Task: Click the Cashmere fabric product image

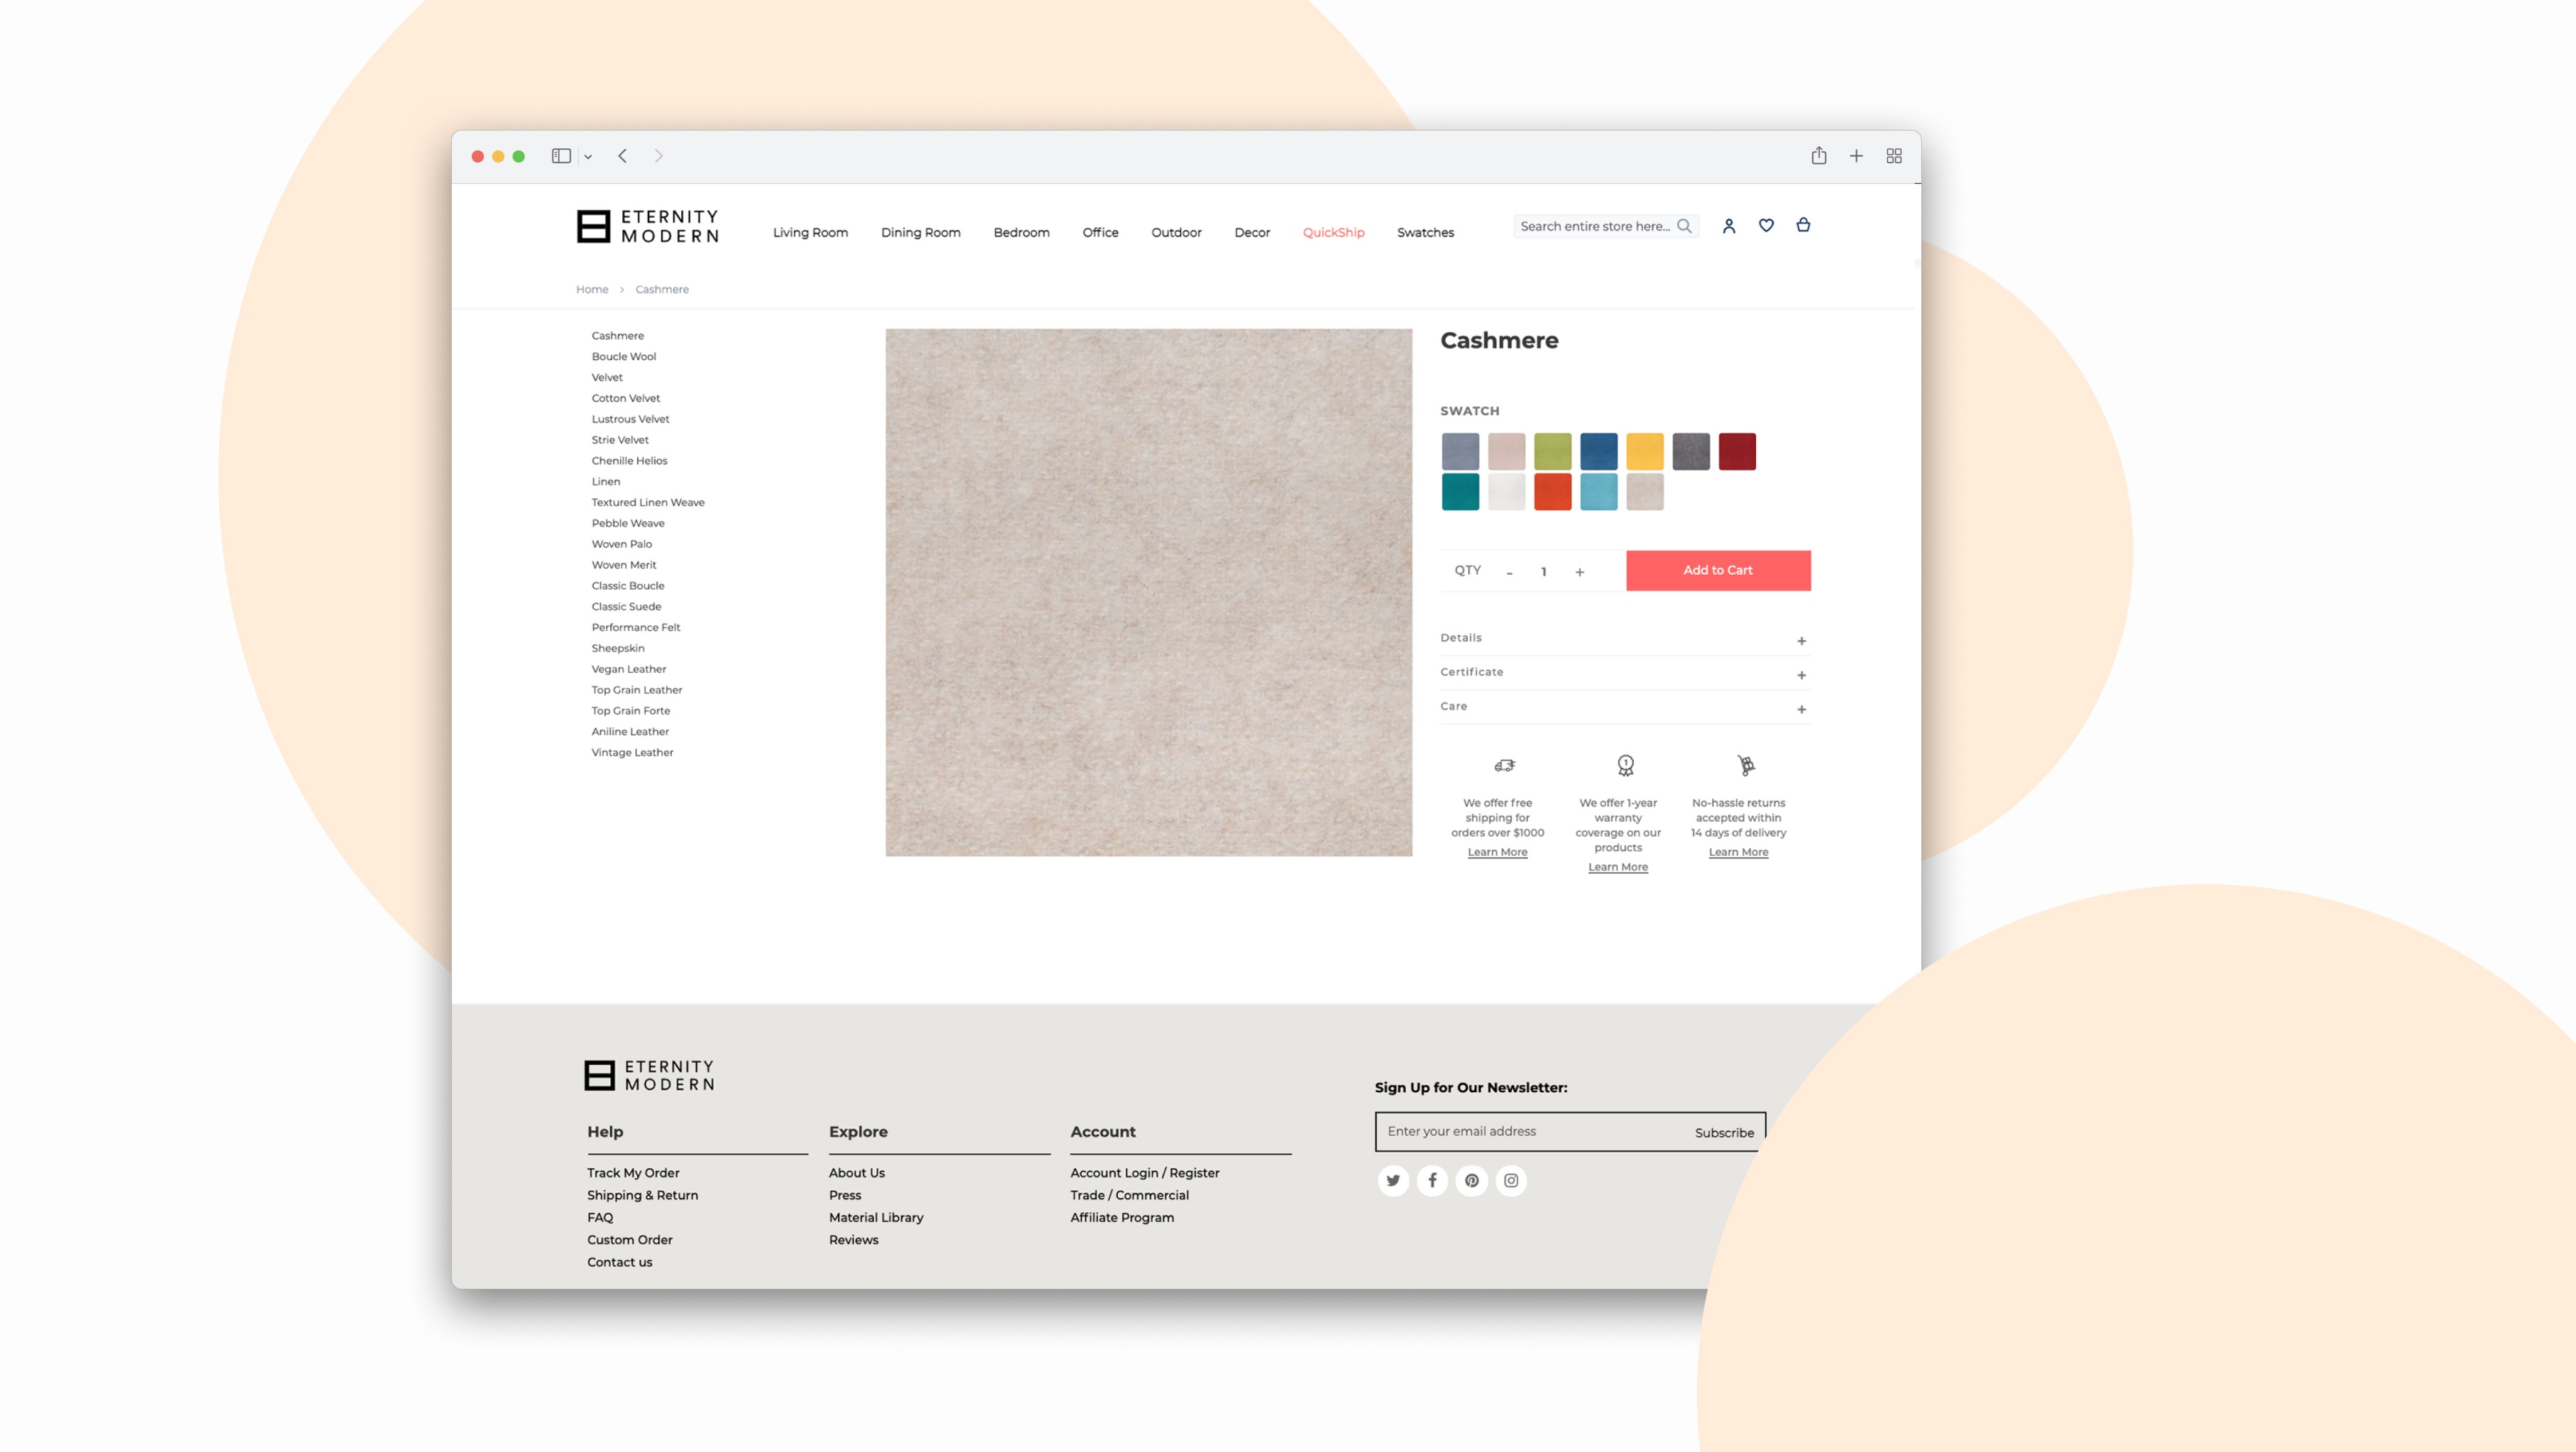Action: coord(1149,593)
